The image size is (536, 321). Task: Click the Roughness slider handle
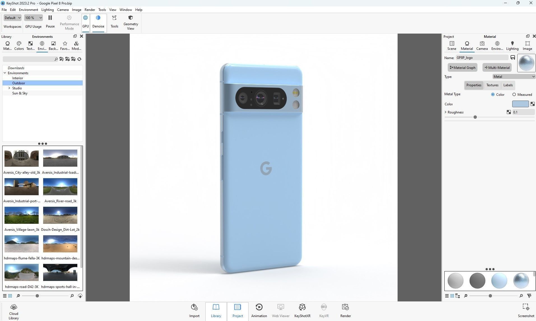(x=475, y=117)
